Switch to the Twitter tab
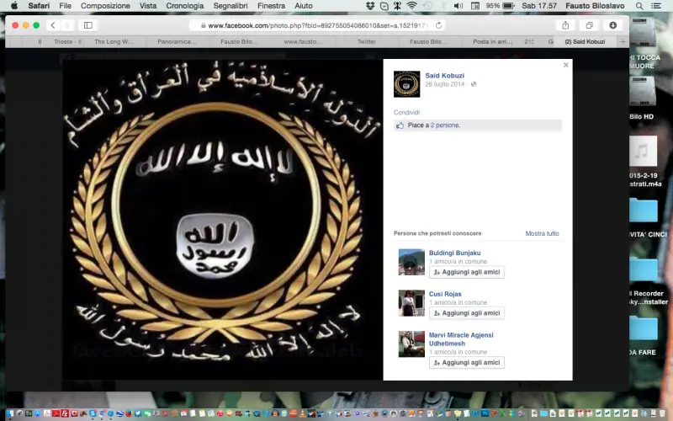Viewport: 673px width, 421px height. coord(367,41)
